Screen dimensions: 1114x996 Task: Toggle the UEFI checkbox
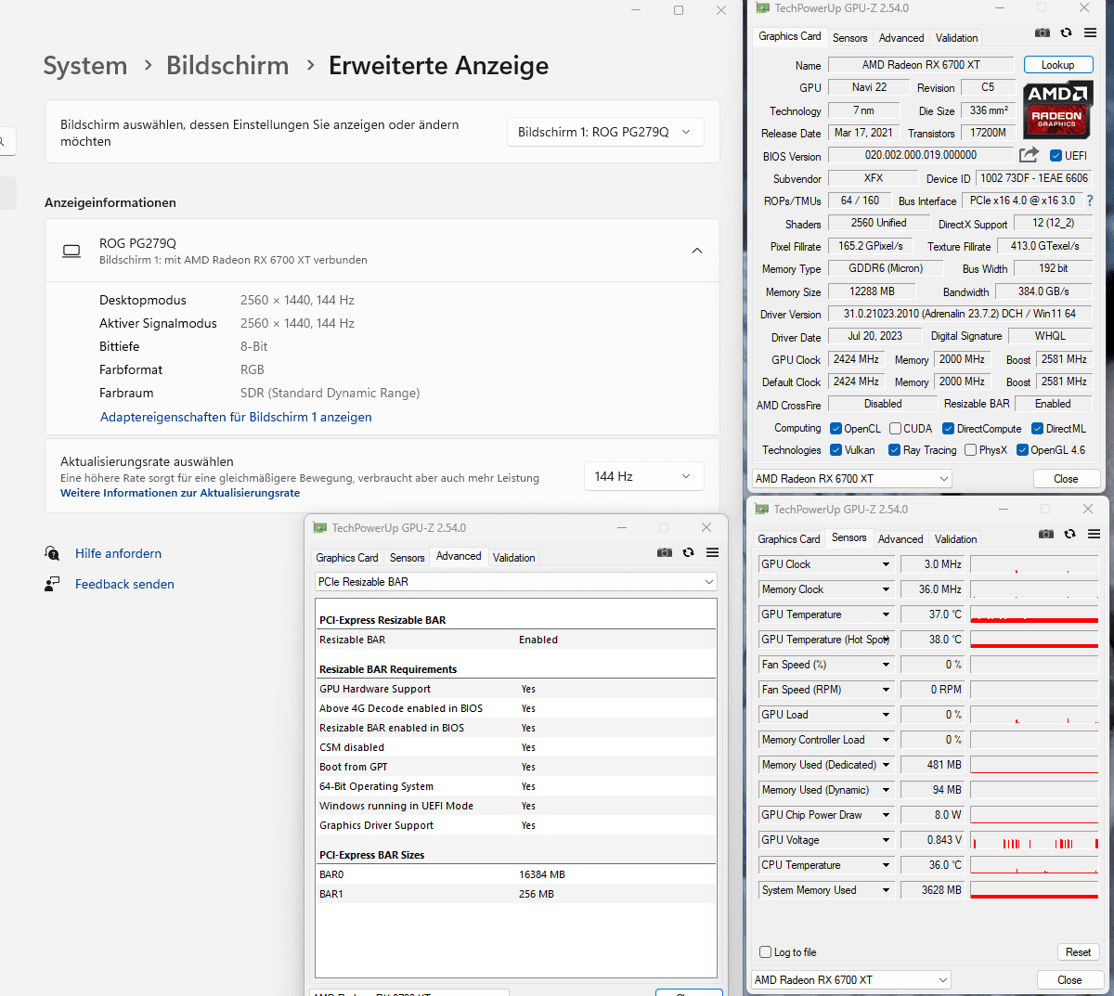click(x=1056, y=155)
